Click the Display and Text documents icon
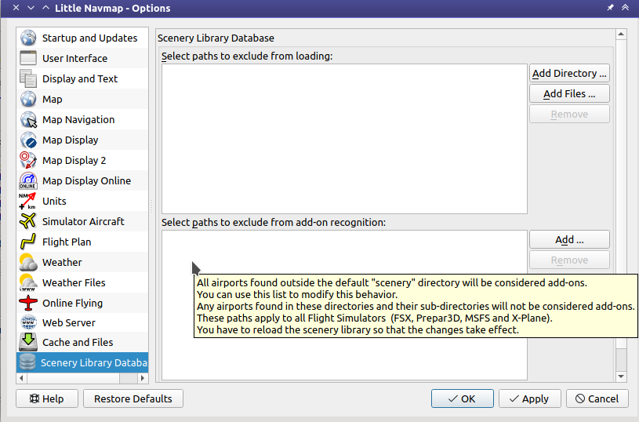 [28, 78]
